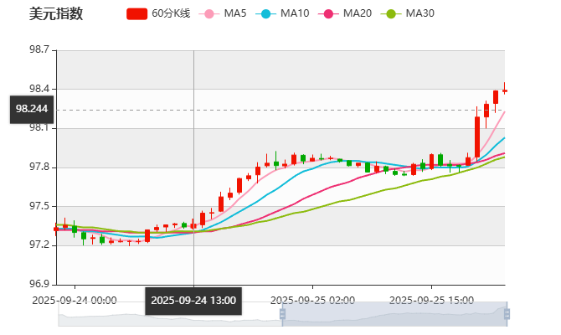Click the 2025-09-25 15:00 x-axis label
561x335 pixels.
(x=432, y=300)
